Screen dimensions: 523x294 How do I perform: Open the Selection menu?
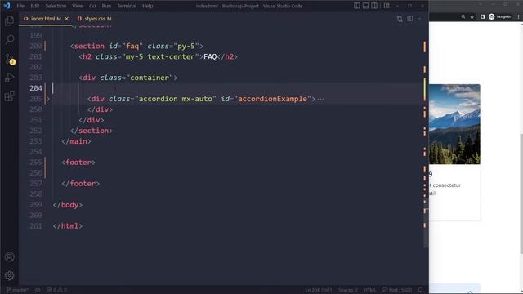click(x=56, y=6)
